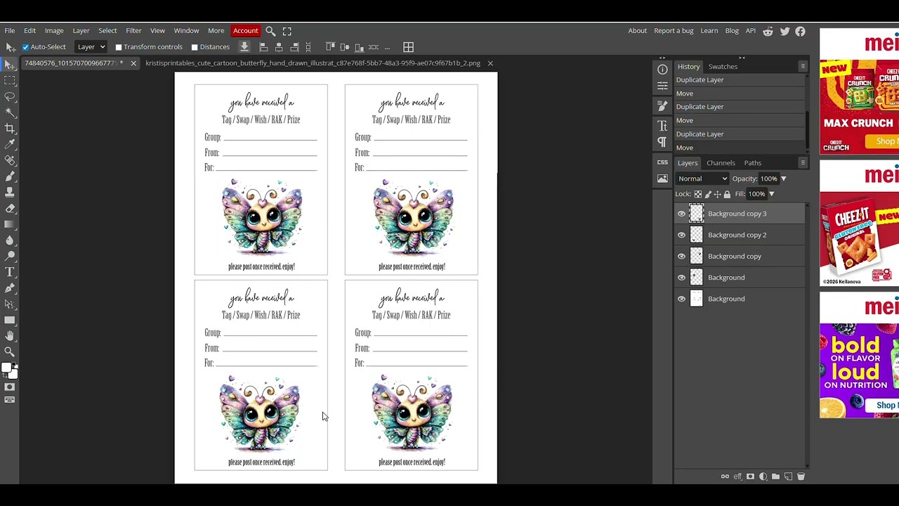Hide the Background copy 3 layer
This screenshot has width=899, height=506.
click(681, 214)
